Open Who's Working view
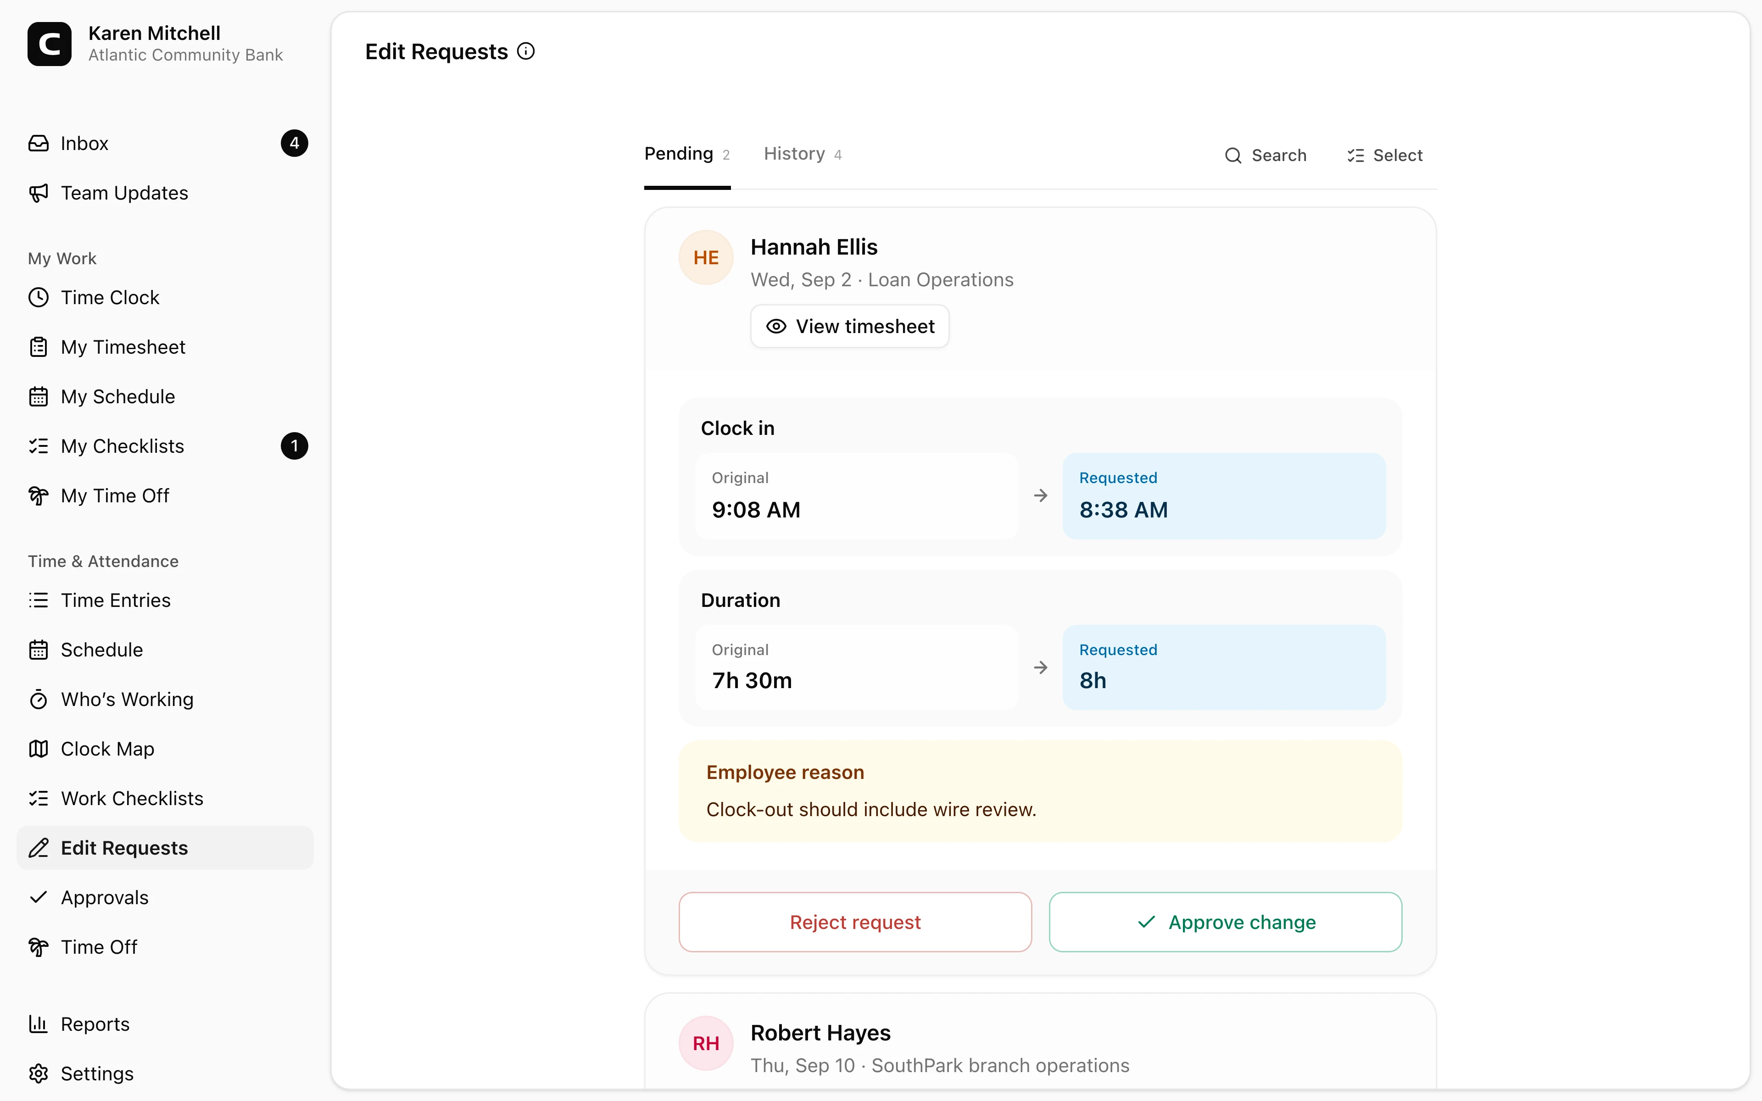The image size is (1762, 1101). pos(165,700)
